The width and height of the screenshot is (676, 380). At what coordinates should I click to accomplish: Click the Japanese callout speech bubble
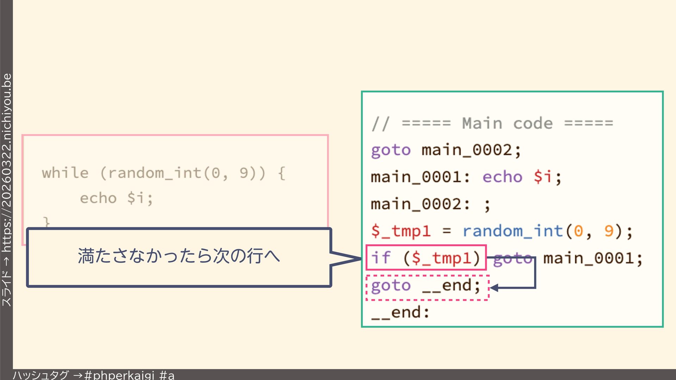tap(179, 256)
